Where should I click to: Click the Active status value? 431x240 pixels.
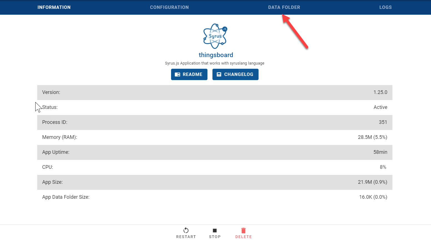(x=380, y=107)
